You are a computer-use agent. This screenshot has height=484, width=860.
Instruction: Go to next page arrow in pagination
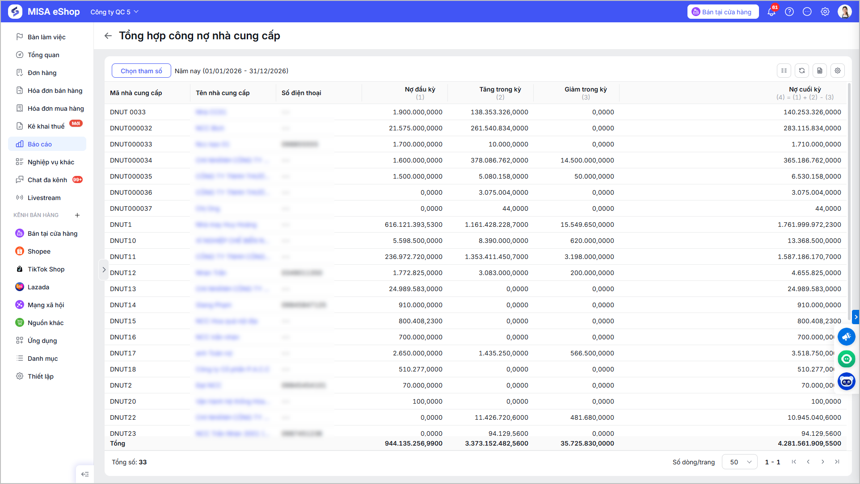(x=823, y=462)
